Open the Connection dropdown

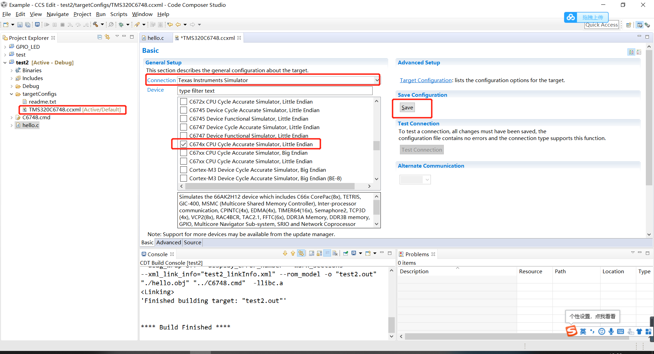pos(377,80)
